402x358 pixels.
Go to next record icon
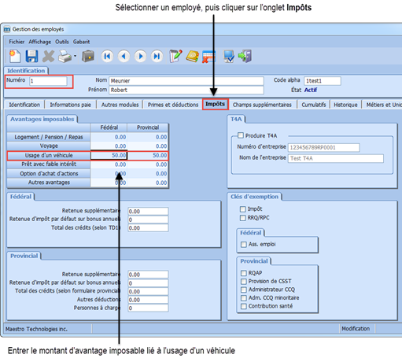pyautogui.click(x=141, y=56)
